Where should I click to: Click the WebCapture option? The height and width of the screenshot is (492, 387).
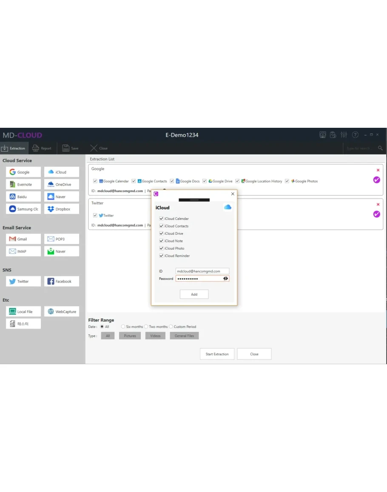(61, 312)
